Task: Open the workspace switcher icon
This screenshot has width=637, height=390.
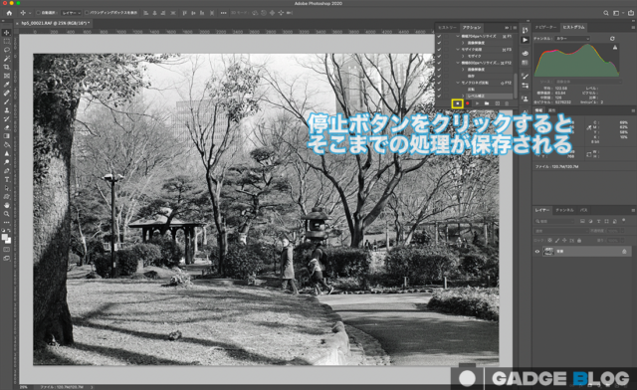Action: [x=617, y=13]
